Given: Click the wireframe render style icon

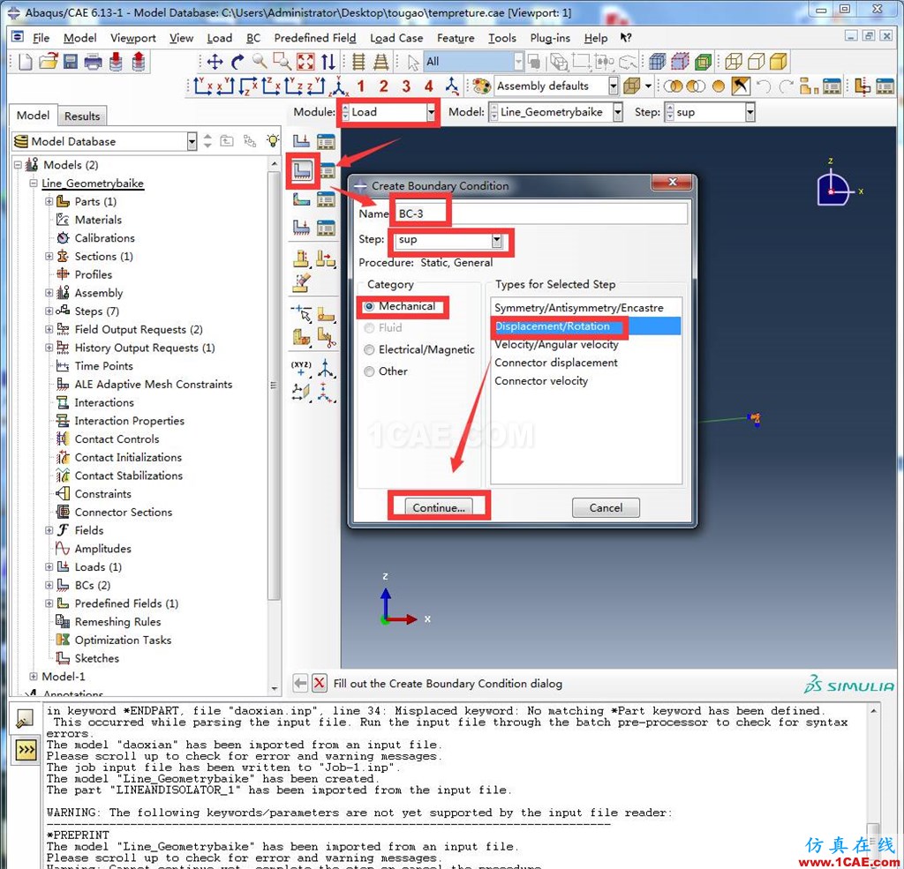Looking at the screenshot, I should (734, 62).
